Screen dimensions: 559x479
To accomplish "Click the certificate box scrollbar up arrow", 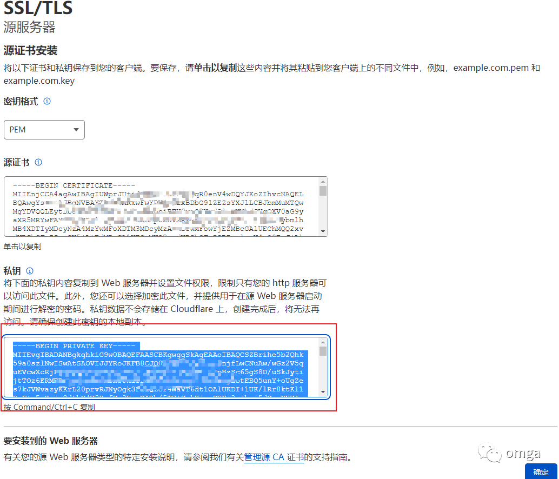I will [x=323, y=183].
